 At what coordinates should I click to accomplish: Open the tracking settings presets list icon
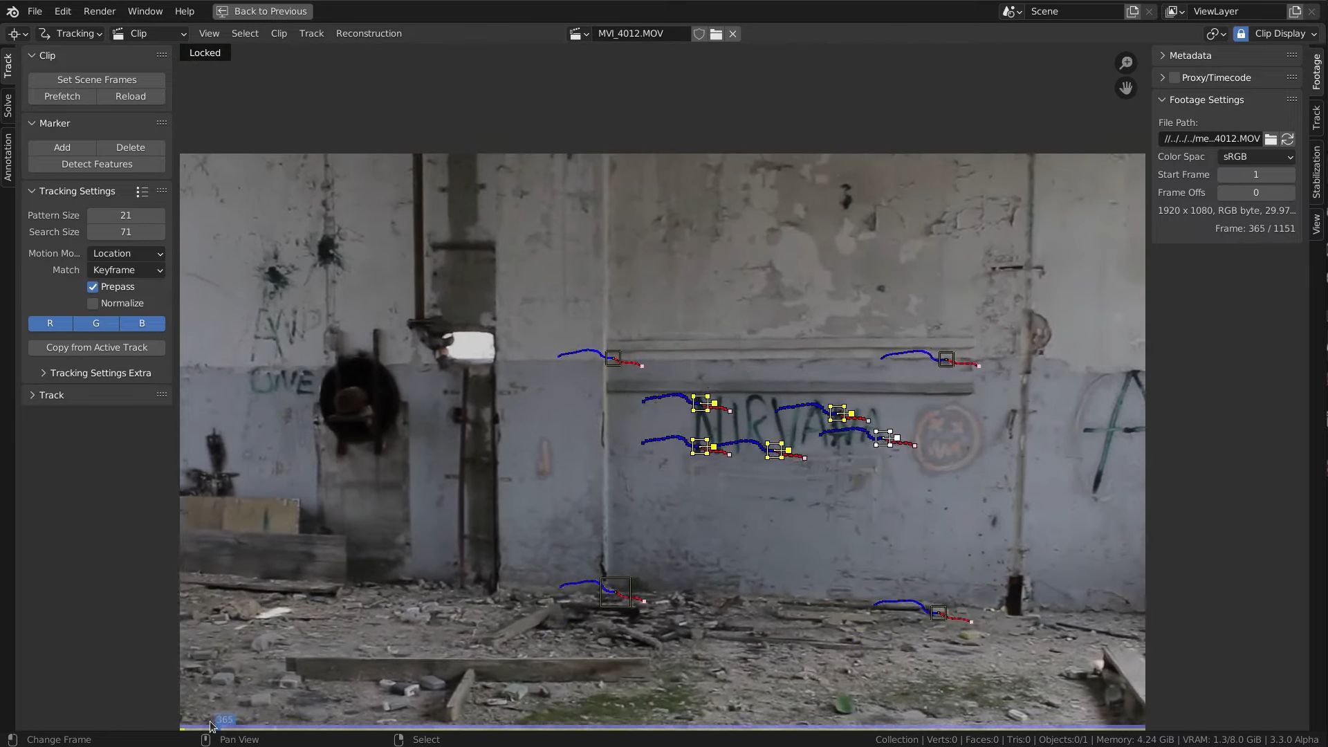pyautogui.click(x=142, y=192)
